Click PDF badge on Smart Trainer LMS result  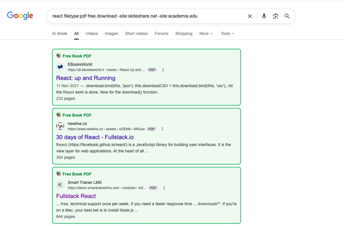(x=153, y=188)
